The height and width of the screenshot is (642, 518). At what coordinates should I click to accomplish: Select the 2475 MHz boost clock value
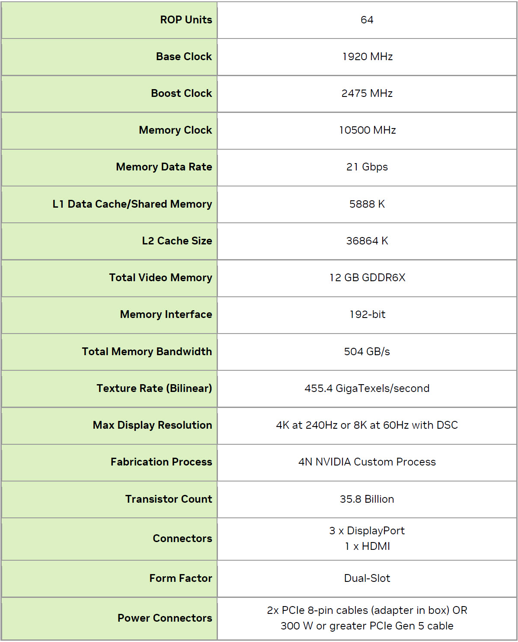367,93
